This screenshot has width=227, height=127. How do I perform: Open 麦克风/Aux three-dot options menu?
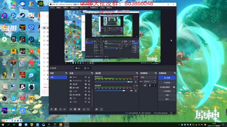(x=136, y=82)
